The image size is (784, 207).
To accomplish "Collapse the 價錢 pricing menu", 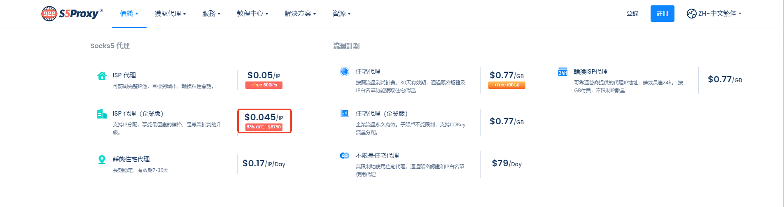I will click(x=129, y=14).
